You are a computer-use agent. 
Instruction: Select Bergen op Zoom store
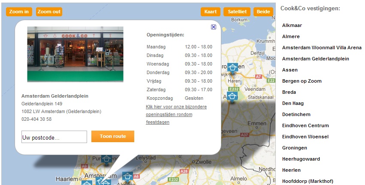click(302, 81)
